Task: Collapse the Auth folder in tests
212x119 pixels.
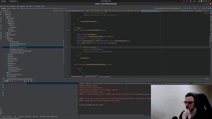Action: [x=7, y=40]
